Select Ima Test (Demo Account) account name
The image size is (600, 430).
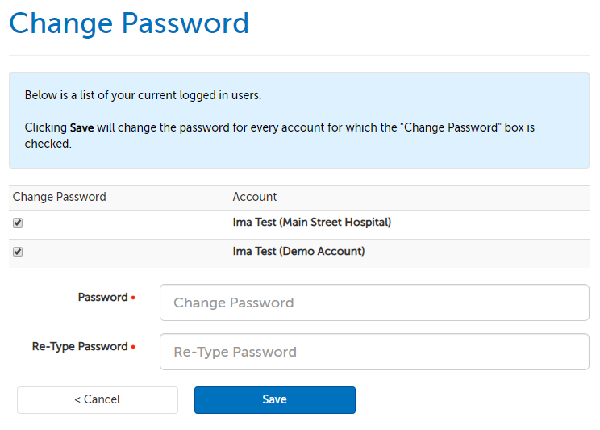(x=298, y=251)
